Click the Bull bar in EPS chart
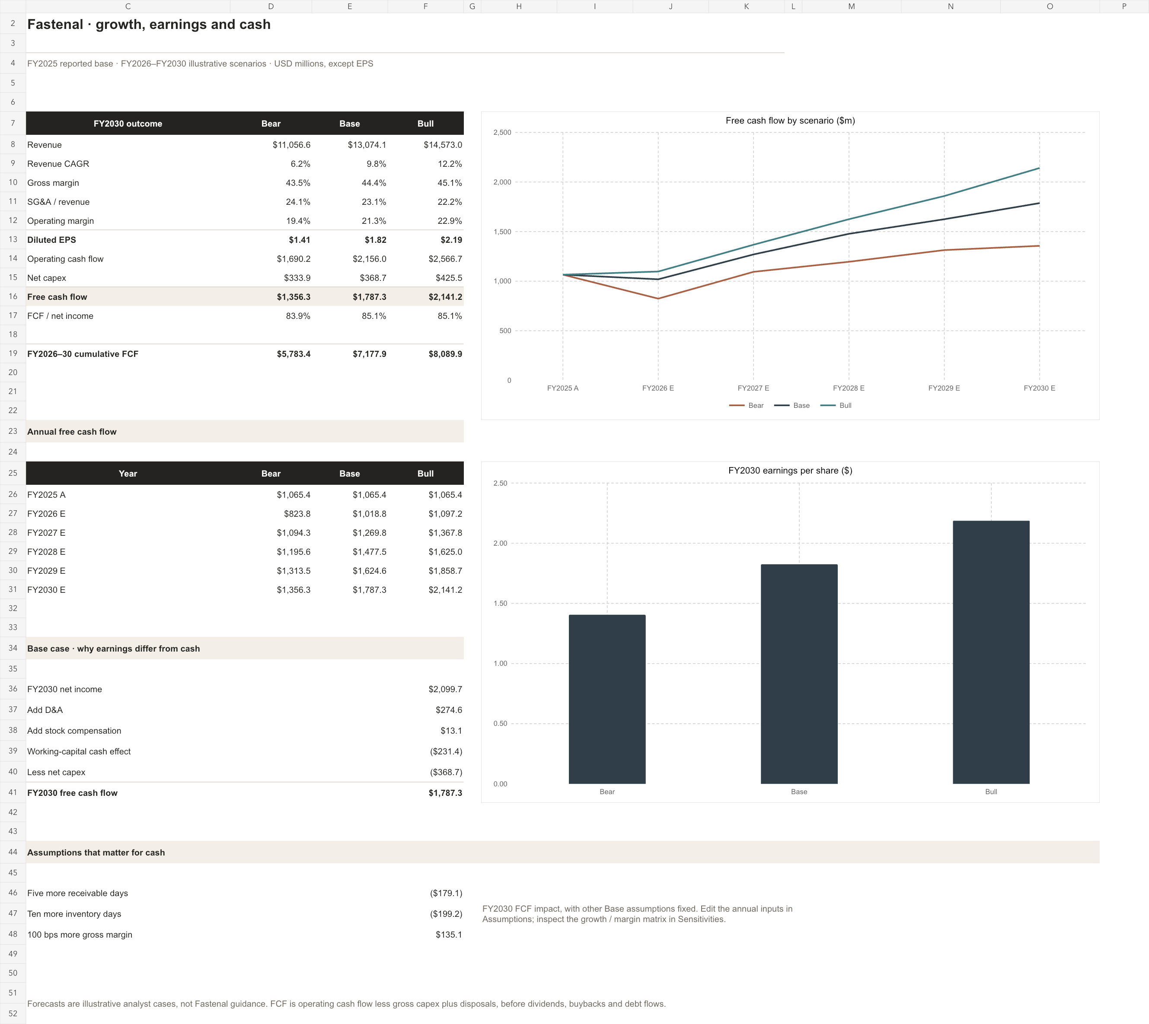1149x1024 pixels. point(991,652)
